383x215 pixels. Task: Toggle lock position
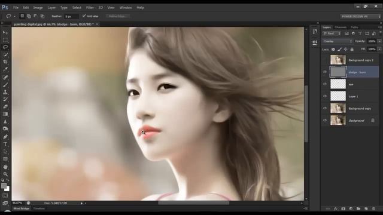(x=346, y=49)
